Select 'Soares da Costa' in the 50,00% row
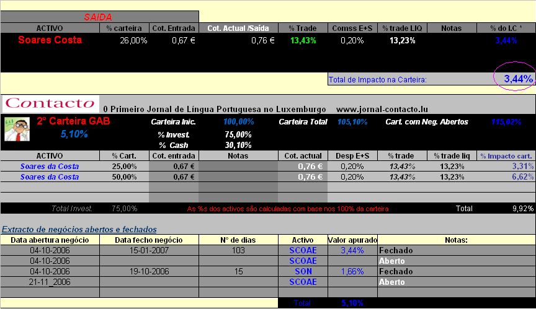This screenshot has width=536, height=309. coord(50,177)
